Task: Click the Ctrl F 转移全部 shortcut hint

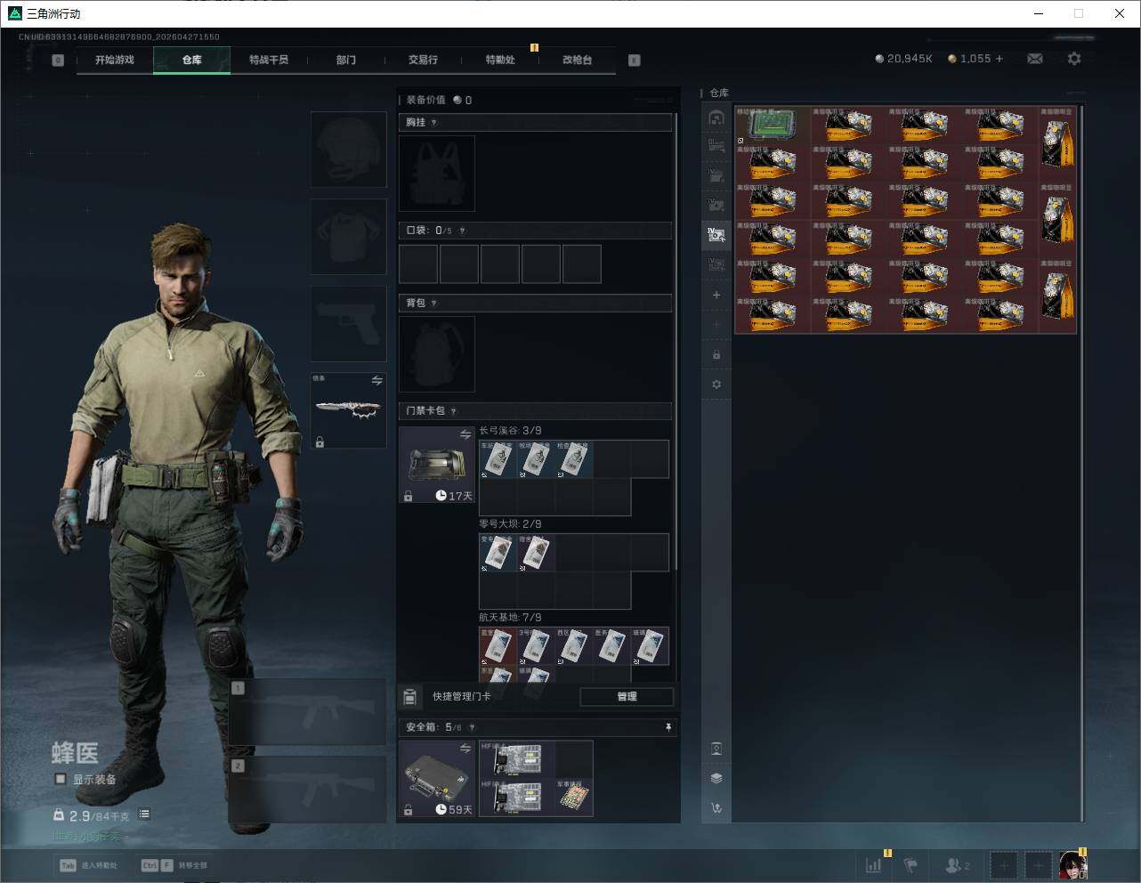Action: [x=174, y=865]
